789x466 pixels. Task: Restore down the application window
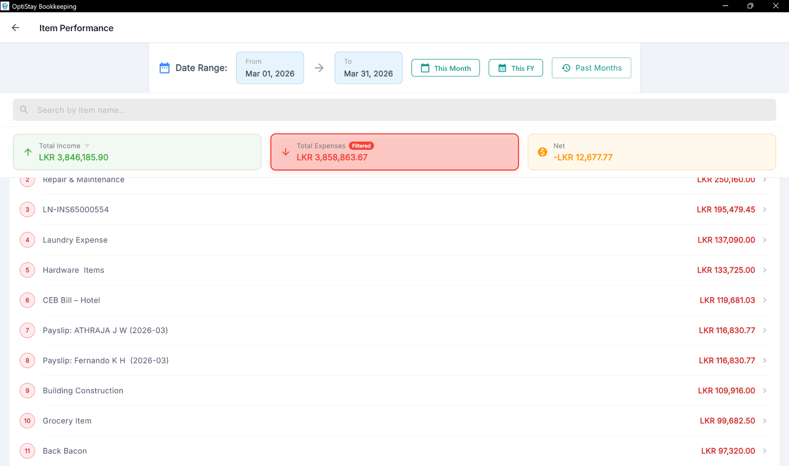750,6
